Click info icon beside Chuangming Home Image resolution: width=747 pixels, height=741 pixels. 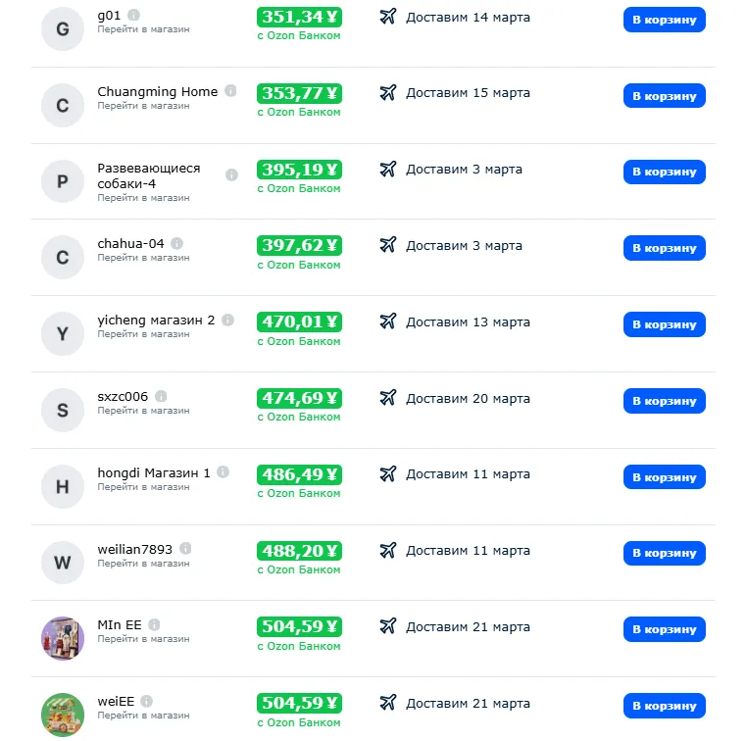pos(230,91)
